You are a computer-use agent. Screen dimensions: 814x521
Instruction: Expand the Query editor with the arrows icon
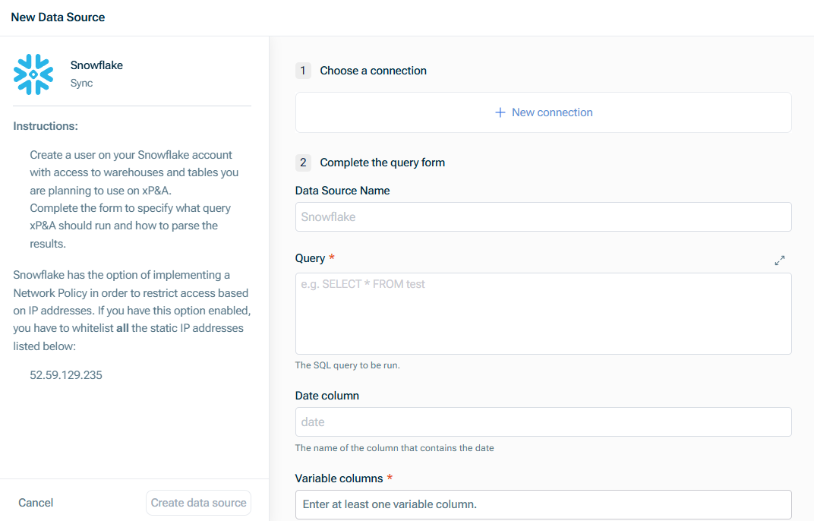tap(780, 260)
